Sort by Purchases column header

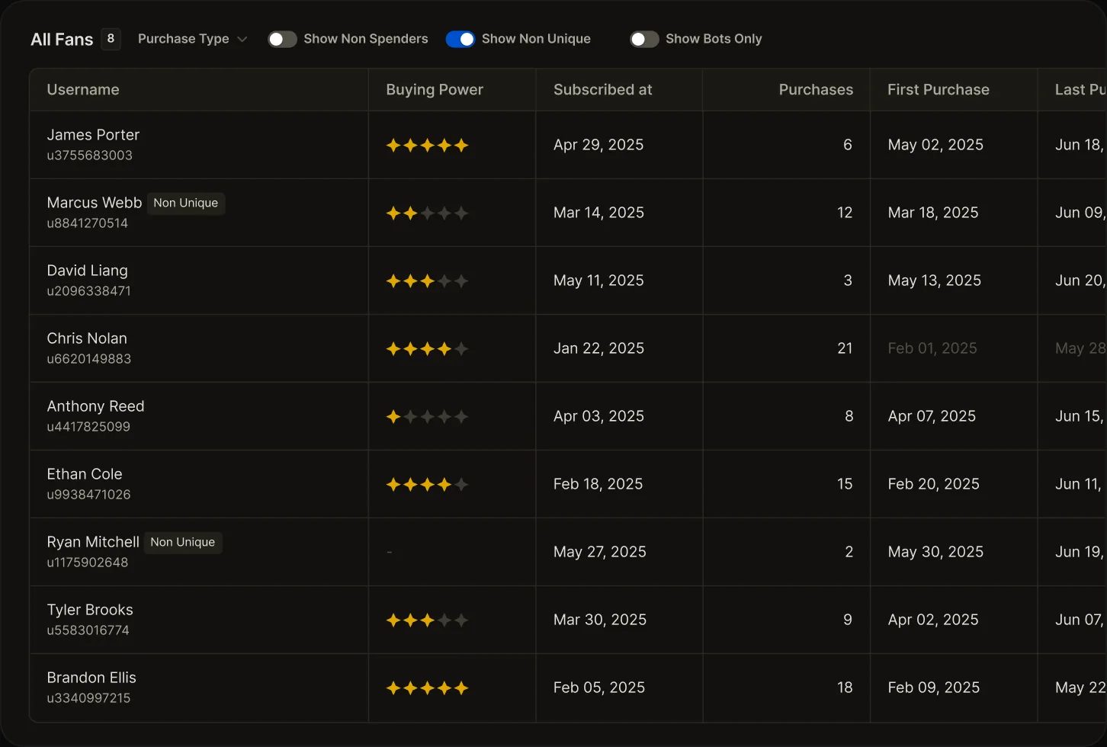pos(816,90)
